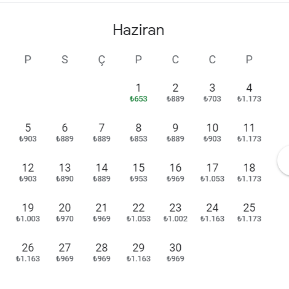The height and width of the screenshot is (289, 289).
Task: Click the Haziran month heading
Action: point(138,30)
